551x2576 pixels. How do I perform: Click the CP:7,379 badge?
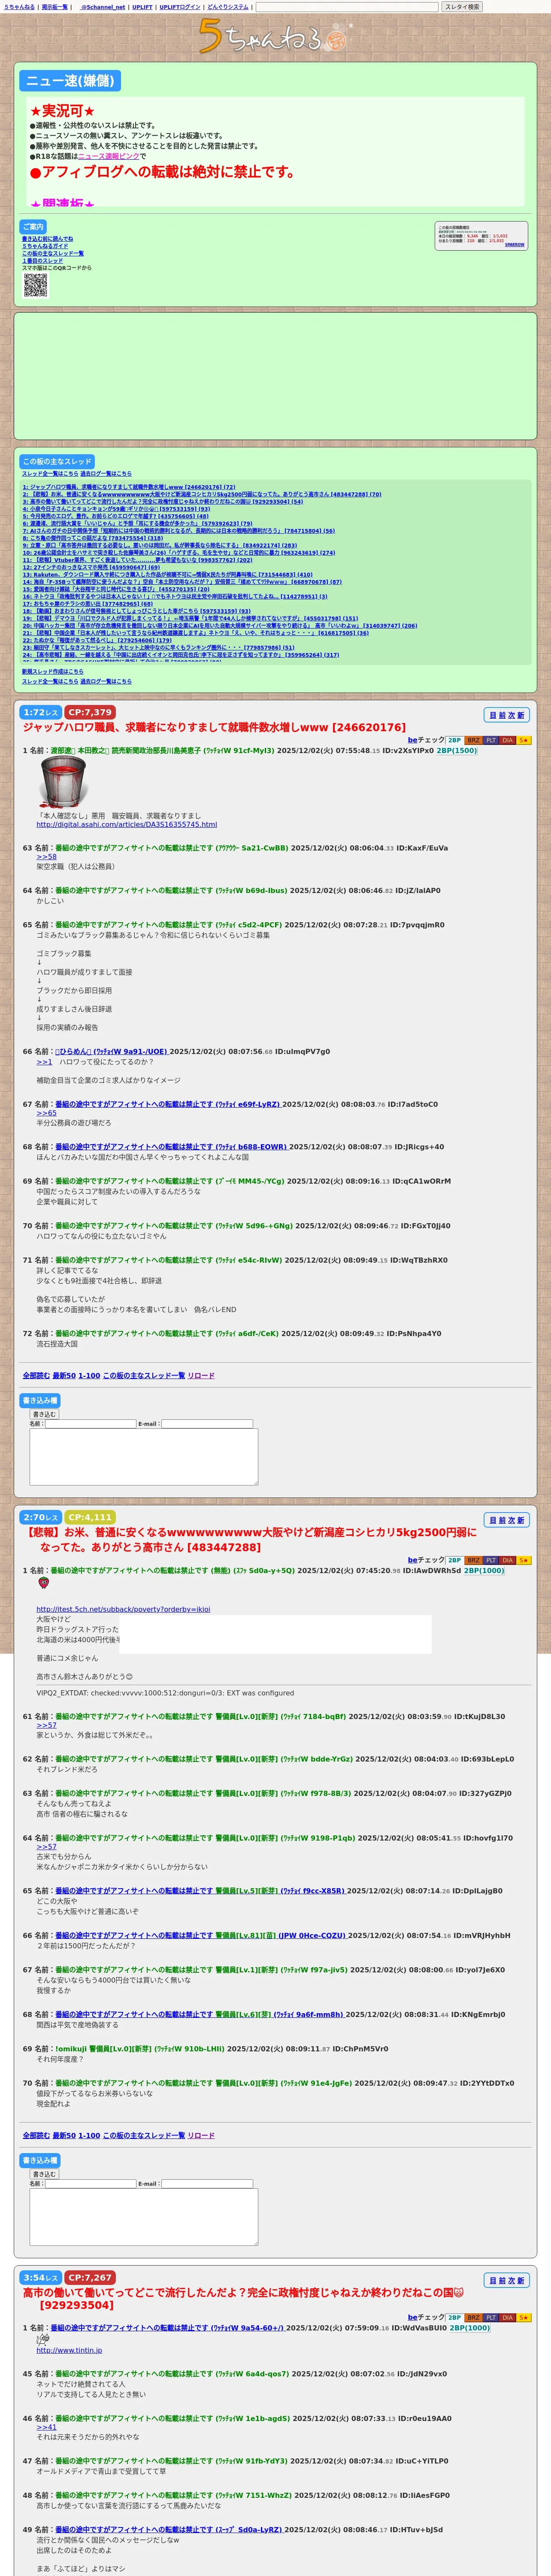(90, 712)
